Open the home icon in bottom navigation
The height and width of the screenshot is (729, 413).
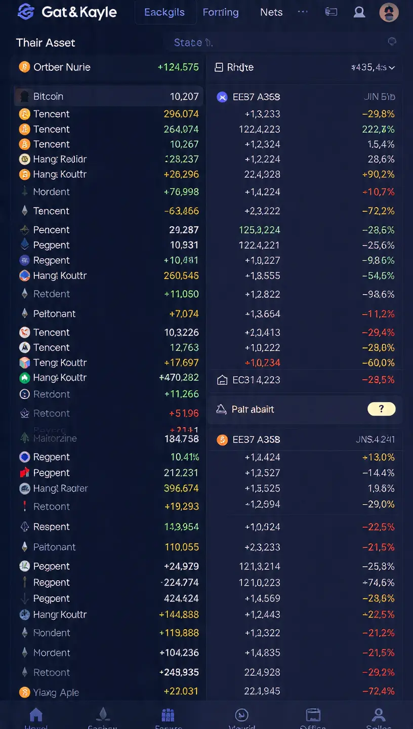coord(36,715)
